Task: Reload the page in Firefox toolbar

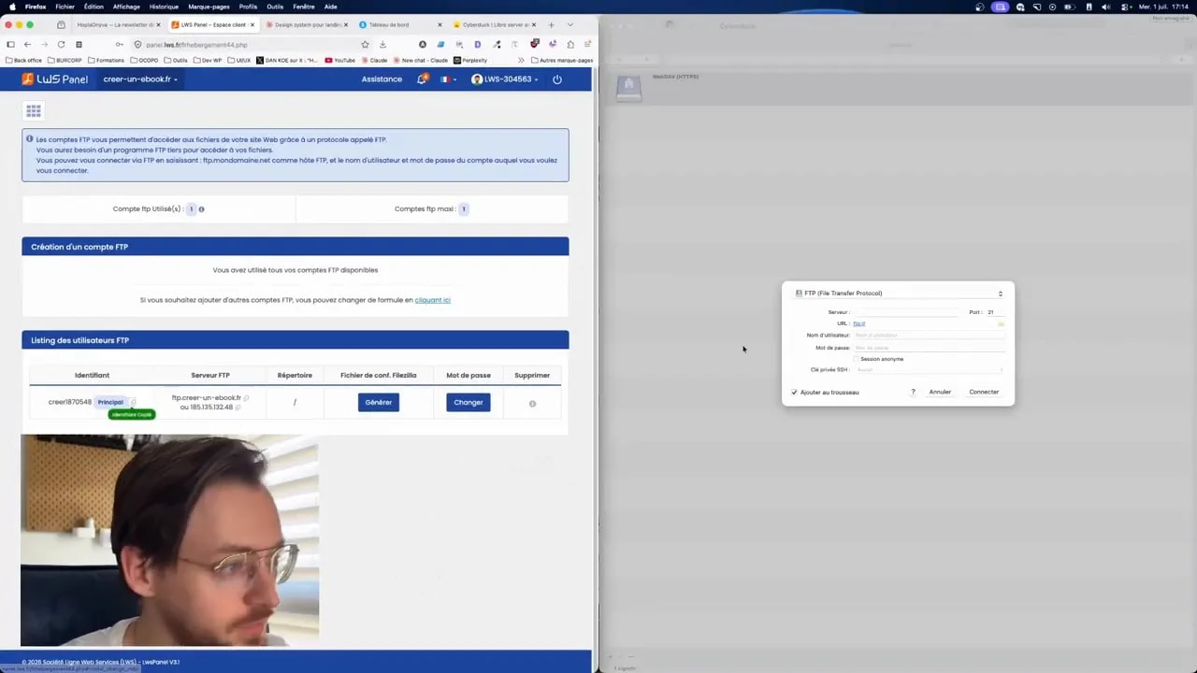Action: [x=61, y=44]
